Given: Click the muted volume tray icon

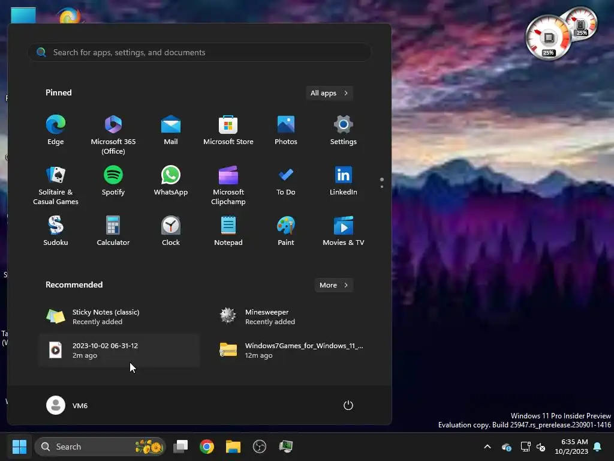Looking at the screenshot, I should click(x=541, y=447).
